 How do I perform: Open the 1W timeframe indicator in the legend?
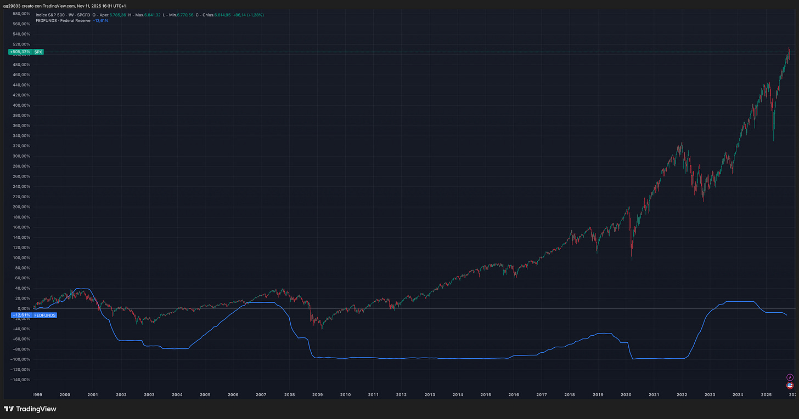(x=70, y=15)
